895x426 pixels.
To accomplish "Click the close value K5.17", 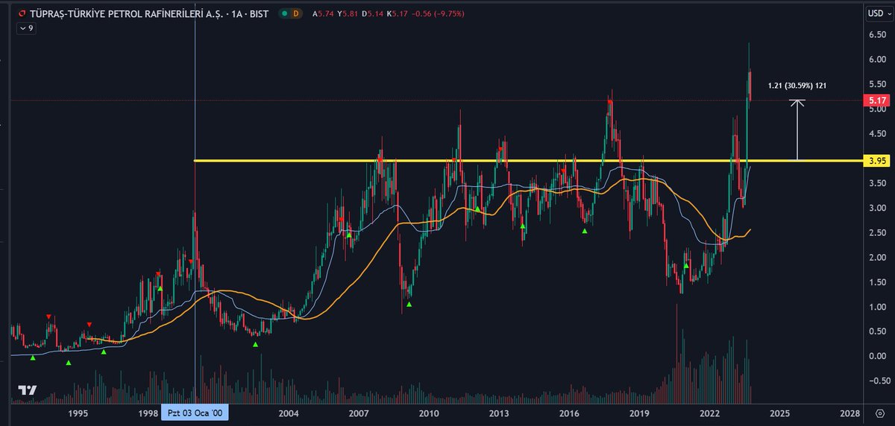I will pos(397,13).
